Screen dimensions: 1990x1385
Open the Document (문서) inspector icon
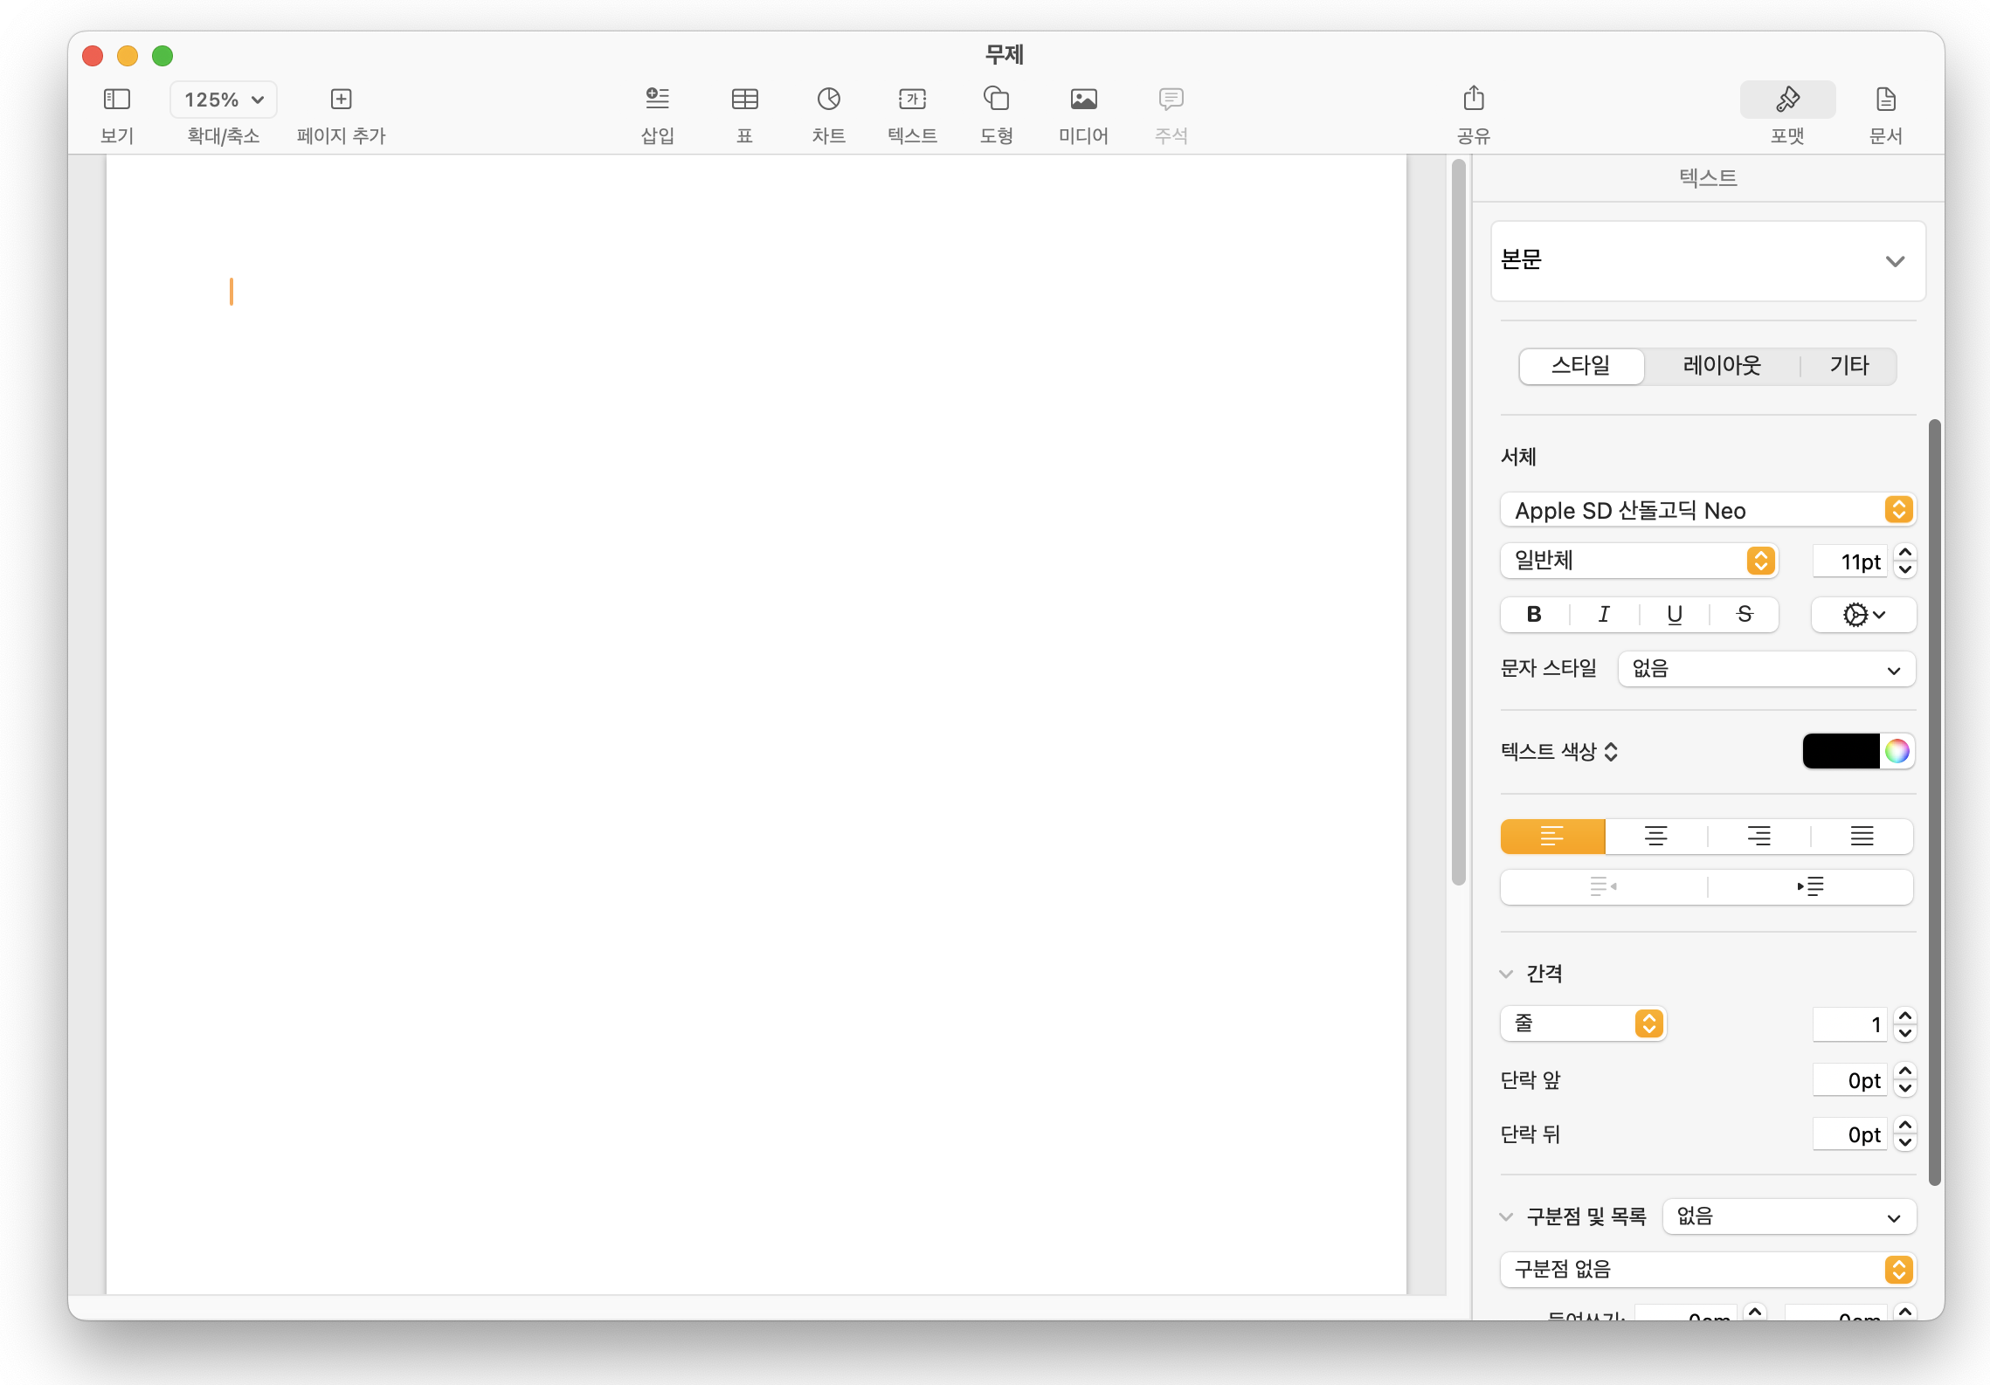pyautogui.click(x=1885, y=99)
